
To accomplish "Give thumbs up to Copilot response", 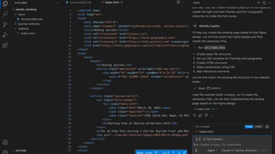I will pyautogui.click(x=200, y=116).
